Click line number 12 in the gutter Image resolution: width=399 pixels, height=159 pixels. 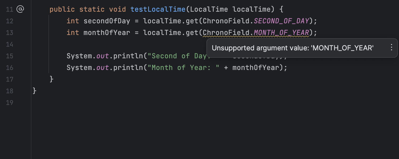[10, 21]
